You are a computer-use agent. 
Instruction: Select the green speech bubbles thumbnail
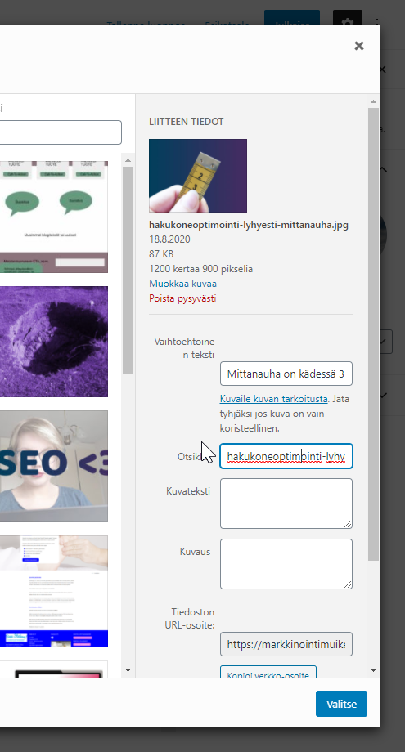point(54,217)
